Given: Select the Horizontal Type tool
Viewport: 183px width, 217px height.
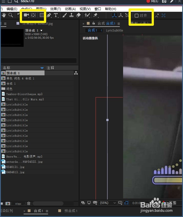Looking at the screenshot, I should (x=56, y=15).
